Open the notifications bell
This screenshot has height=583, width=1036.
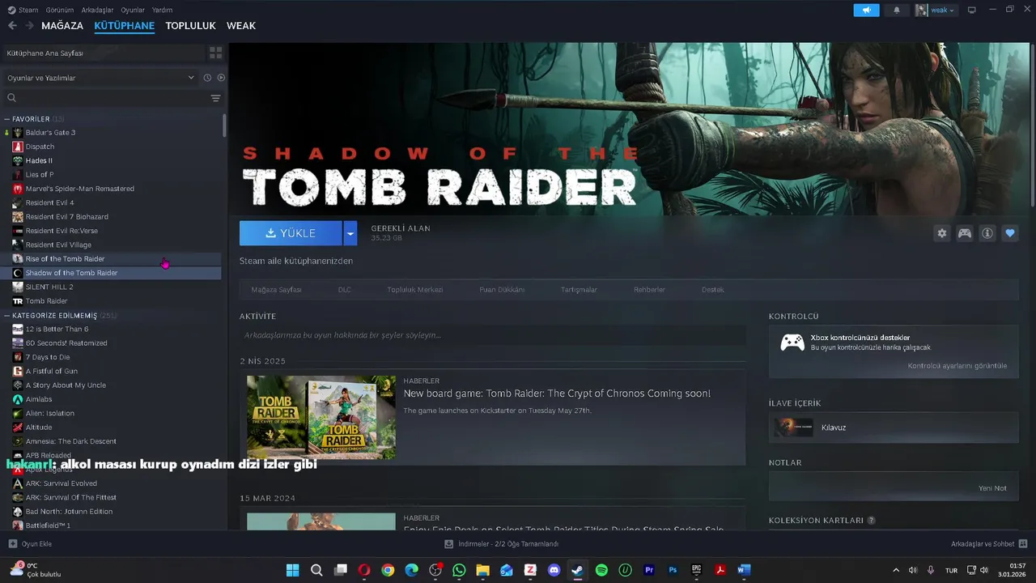[x=896, y=10]
